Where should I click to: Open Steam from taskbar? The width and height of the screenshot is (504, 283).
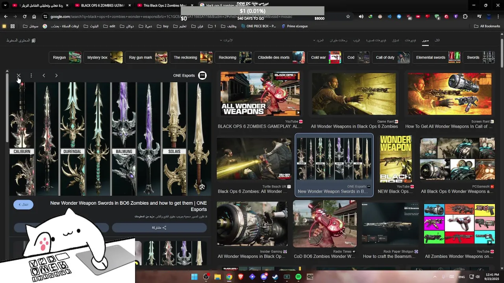click(275, 277)
